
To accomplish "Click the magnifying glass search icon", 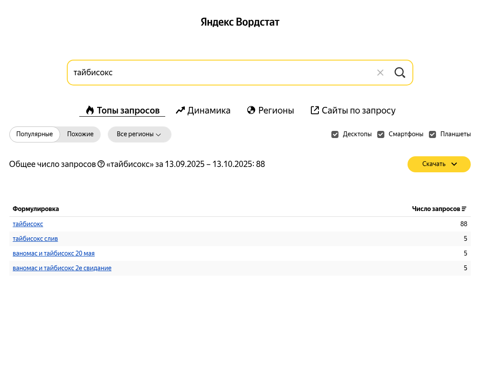I will [399, 73].
